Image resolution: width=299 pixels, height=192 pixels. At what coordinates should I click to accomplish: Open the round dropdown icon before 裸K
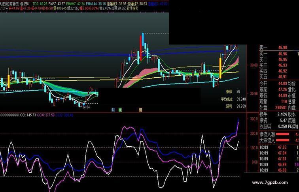tap(22, 4)
